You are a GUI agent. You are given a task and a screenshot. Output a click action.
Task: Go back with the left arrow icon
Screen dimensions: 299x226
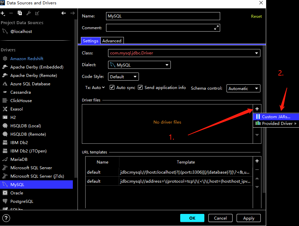(63, 13)
